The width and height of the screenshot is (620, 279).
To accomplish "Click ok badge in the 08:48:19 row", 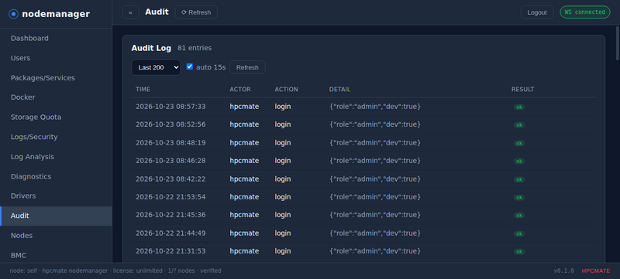I will pos(519,144).
